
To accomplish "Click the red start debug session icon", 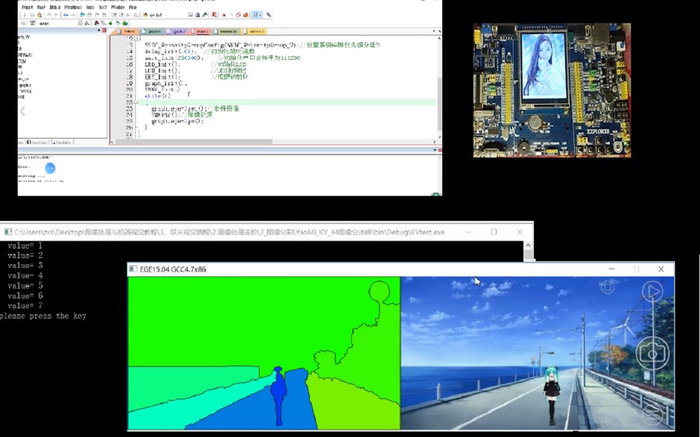I will (x=214, y=15).
